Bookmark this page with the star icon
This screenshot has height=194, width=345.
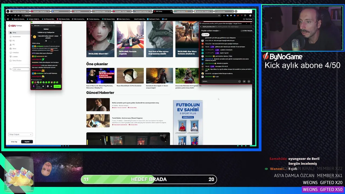click(x=219, y=16)
